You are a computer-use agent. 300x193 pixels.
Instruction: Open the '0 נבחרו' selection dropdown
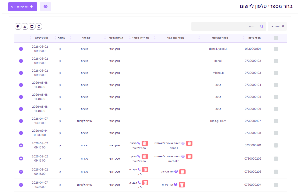(x=277, y=26)
